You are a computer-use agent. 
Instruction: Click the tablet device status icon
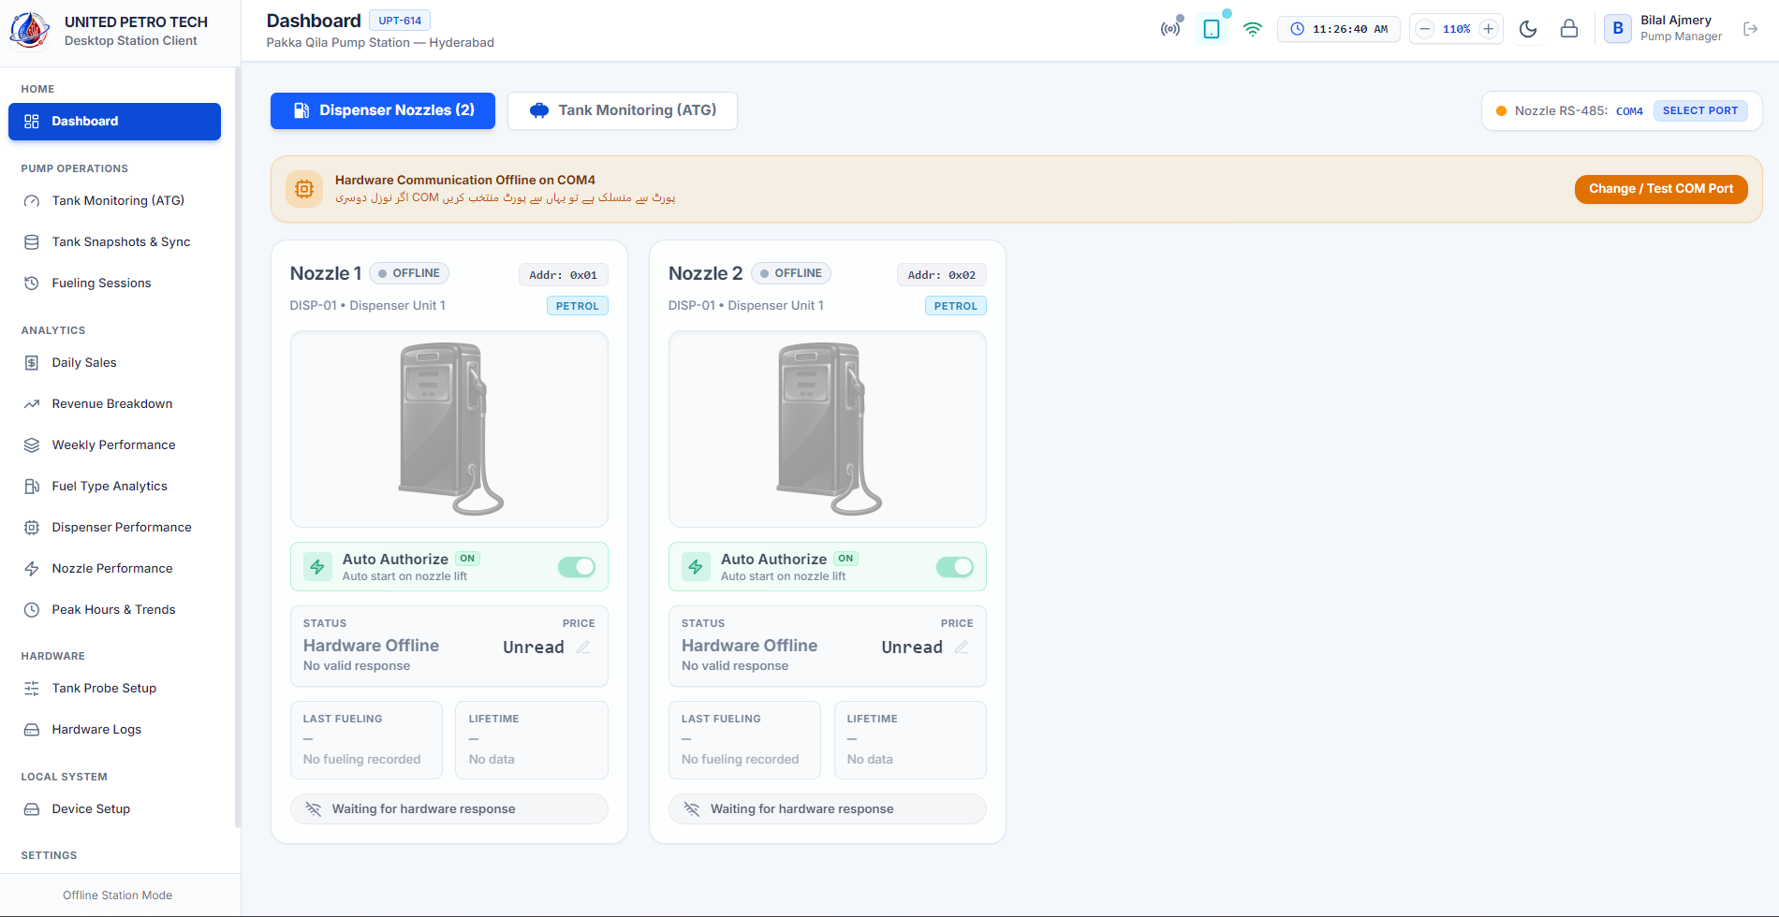point(1212,29)
